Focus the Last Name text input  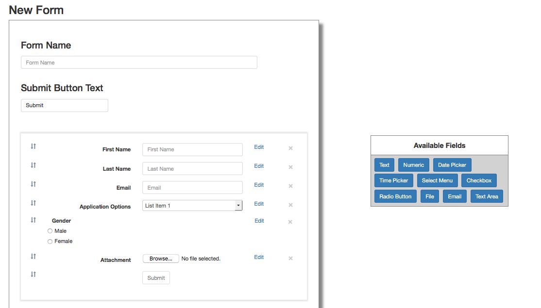(192, 169)
